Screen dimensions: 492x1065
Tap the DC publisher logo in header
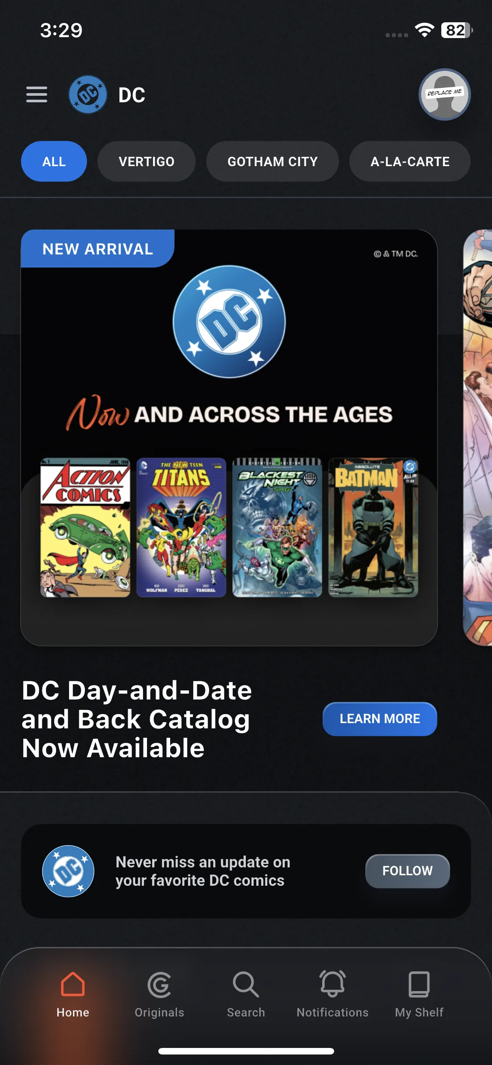click(88, 94)
